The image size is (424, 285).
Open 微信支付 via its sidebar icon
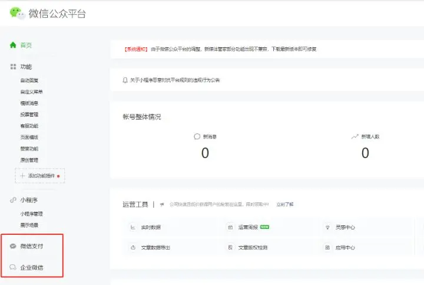pos(13,246)
